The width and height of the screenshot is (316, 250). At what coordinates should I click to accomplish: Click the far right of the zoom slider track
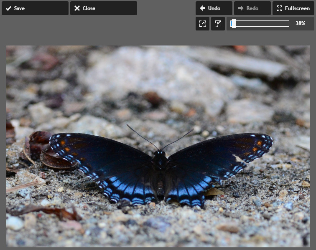(x=287, y=24)
